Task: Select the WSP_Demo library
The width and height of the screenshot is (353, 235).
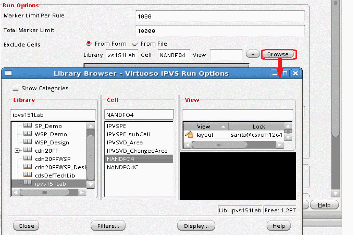Action: click(x=51, y=134)
